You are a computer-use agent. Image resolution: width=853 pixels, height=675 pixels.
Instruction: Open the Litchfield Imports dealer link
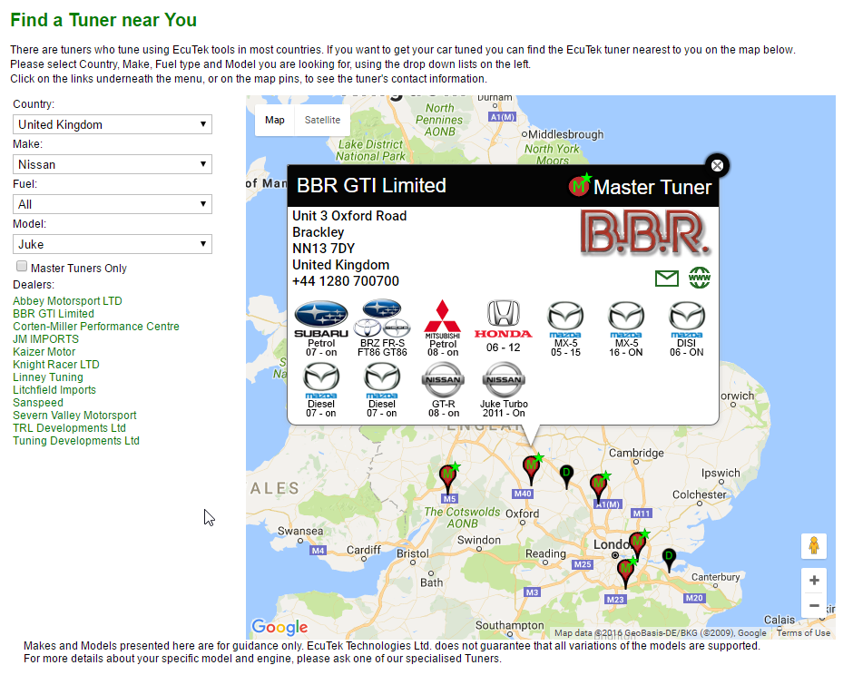(54, 390)
